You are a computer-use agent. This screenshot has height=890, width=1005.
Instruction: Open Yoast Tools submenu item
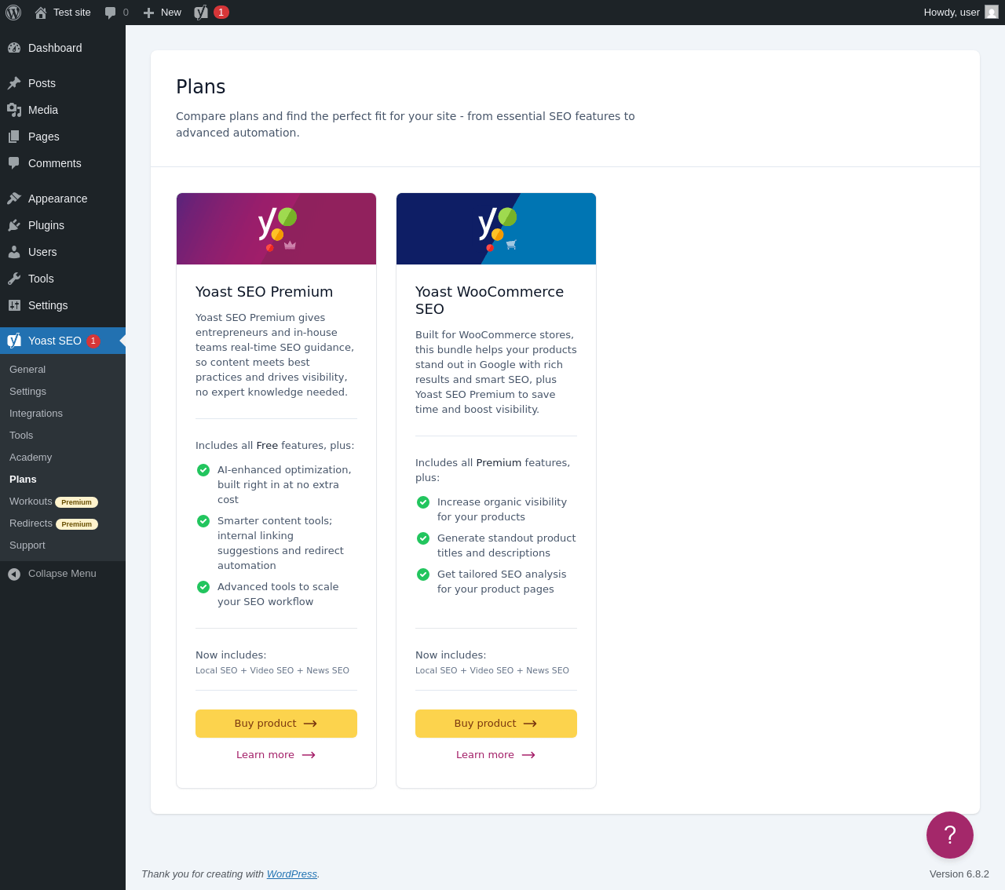[63, 436]
